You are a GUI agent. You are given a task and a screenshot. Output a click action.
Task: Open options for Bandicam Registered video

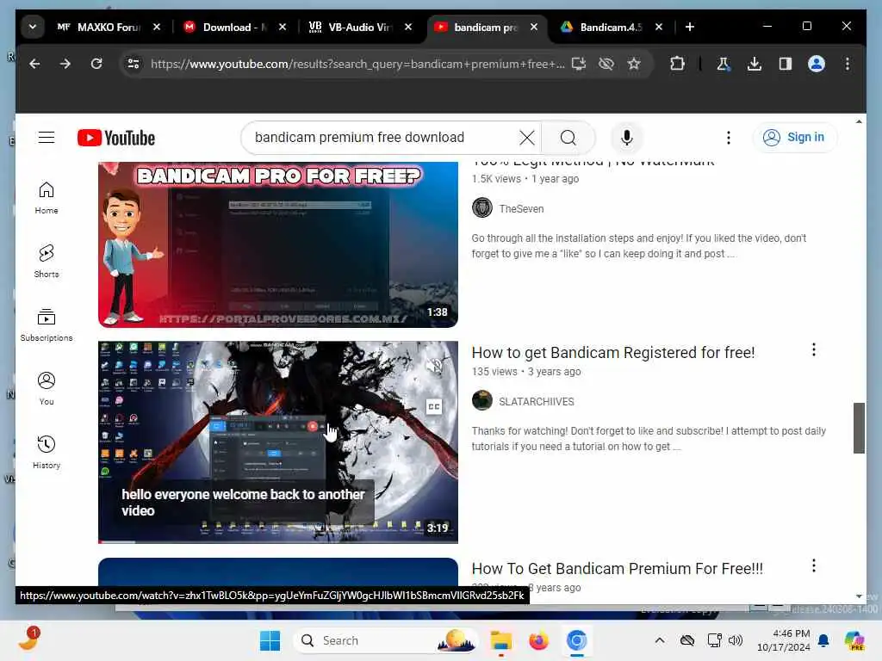click(813, 350)
